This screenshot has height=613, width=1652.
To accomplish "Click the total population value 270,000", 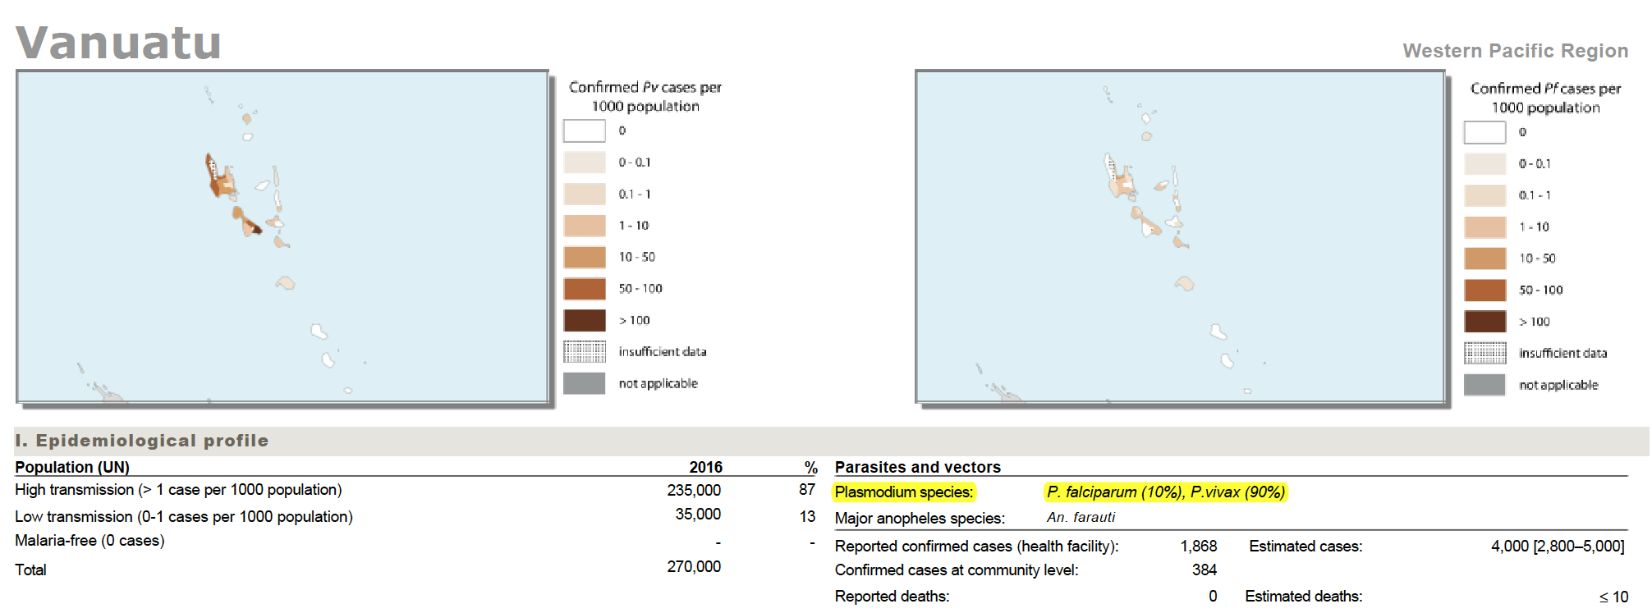I will pos(694,567).
